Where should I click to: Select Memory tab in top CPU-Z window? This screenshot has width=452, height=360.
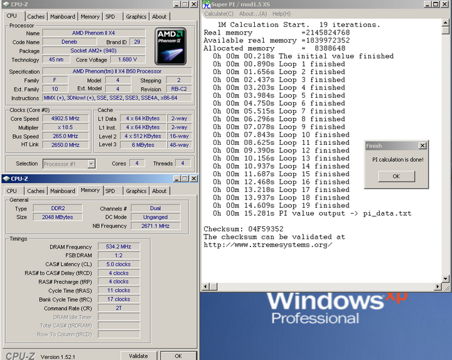90,17
